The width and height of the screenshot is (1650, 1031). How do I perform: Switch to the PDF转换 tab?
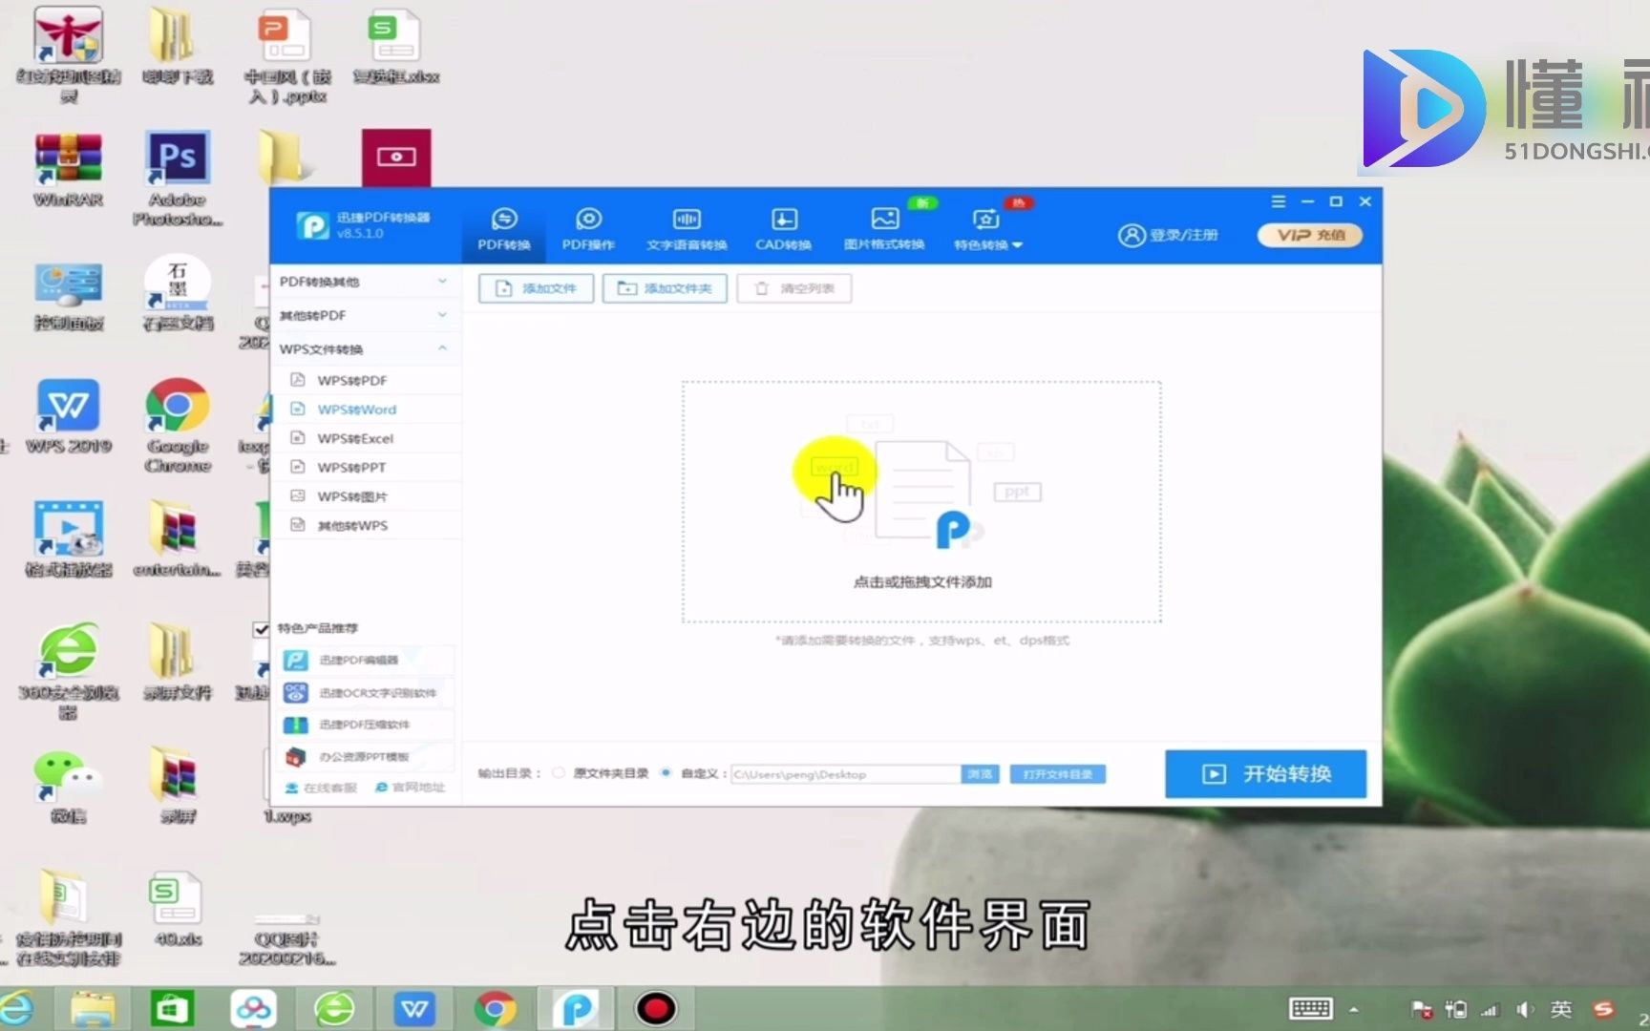coord(505,229)
